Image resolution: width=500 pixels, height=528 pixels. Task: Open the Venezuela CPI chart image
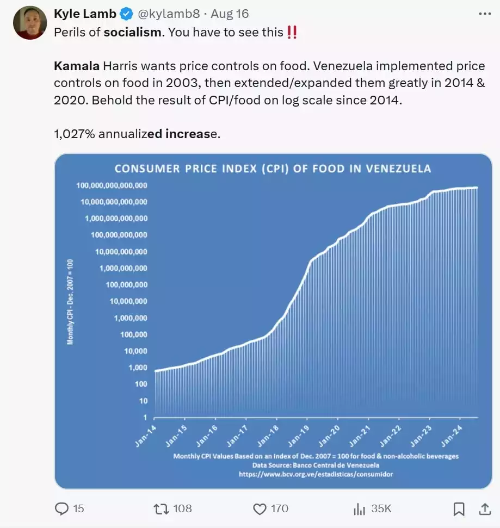272,321
